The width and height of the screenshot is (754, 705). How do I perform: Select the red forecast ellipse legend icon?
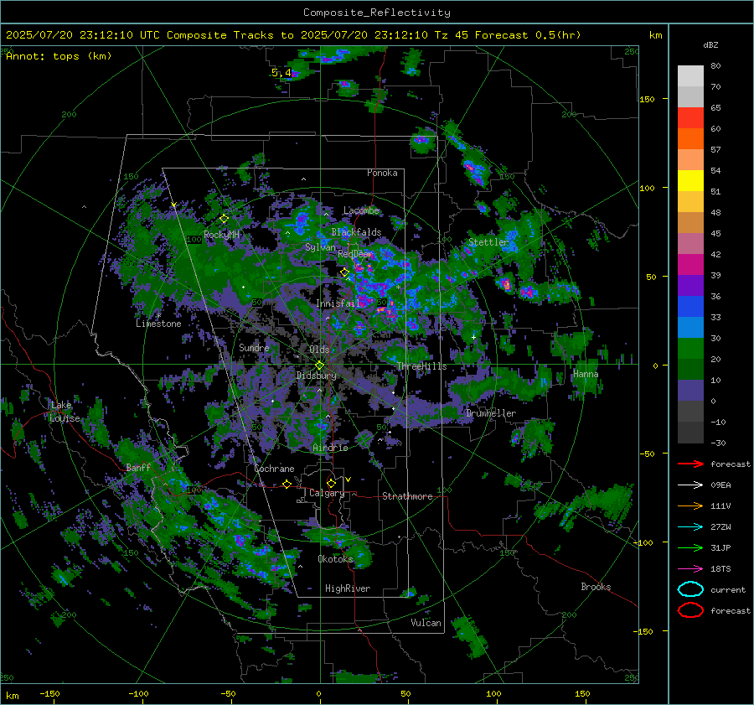tap(690, 610)
